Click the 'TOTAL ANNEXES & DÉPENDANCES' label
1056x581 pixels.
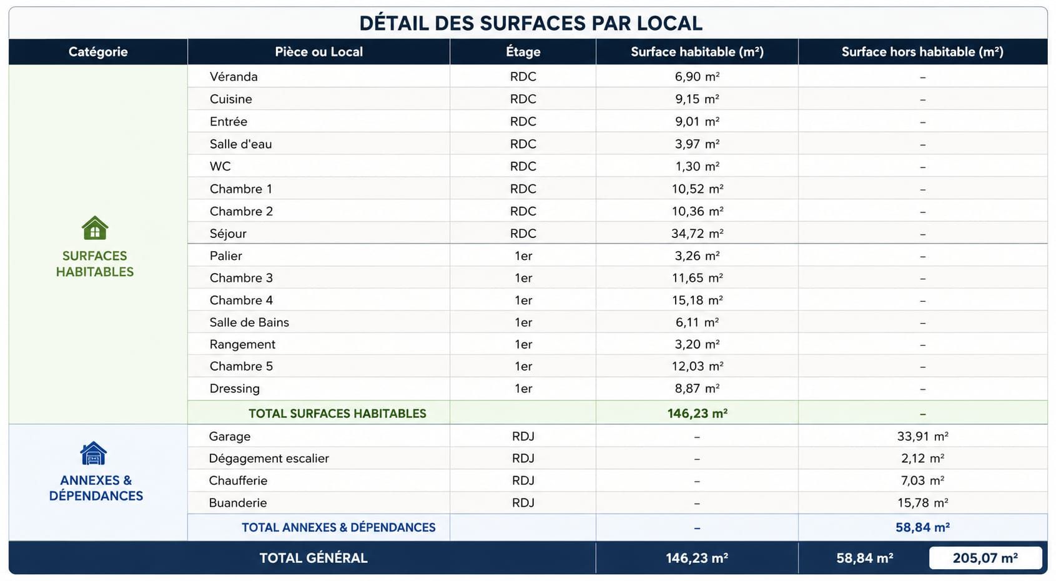[x=338, y=528]
